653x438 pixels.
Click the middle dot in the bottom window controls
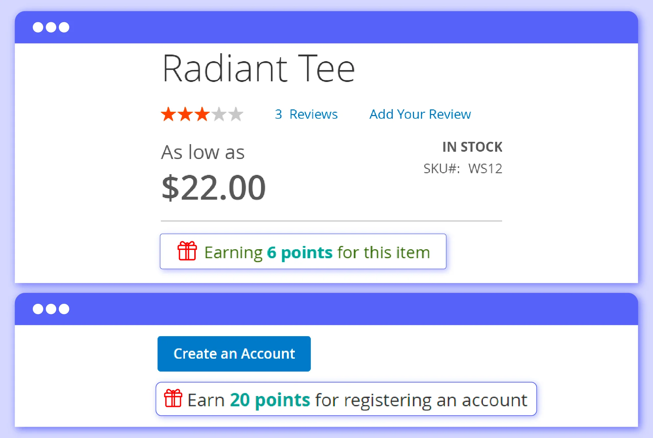click(x=50, y=308)
